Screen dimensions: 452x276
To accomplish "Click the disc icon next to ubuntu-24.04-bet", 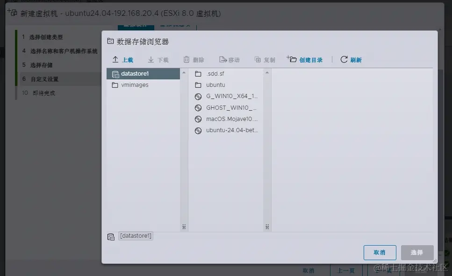I will tap(198, 130).
